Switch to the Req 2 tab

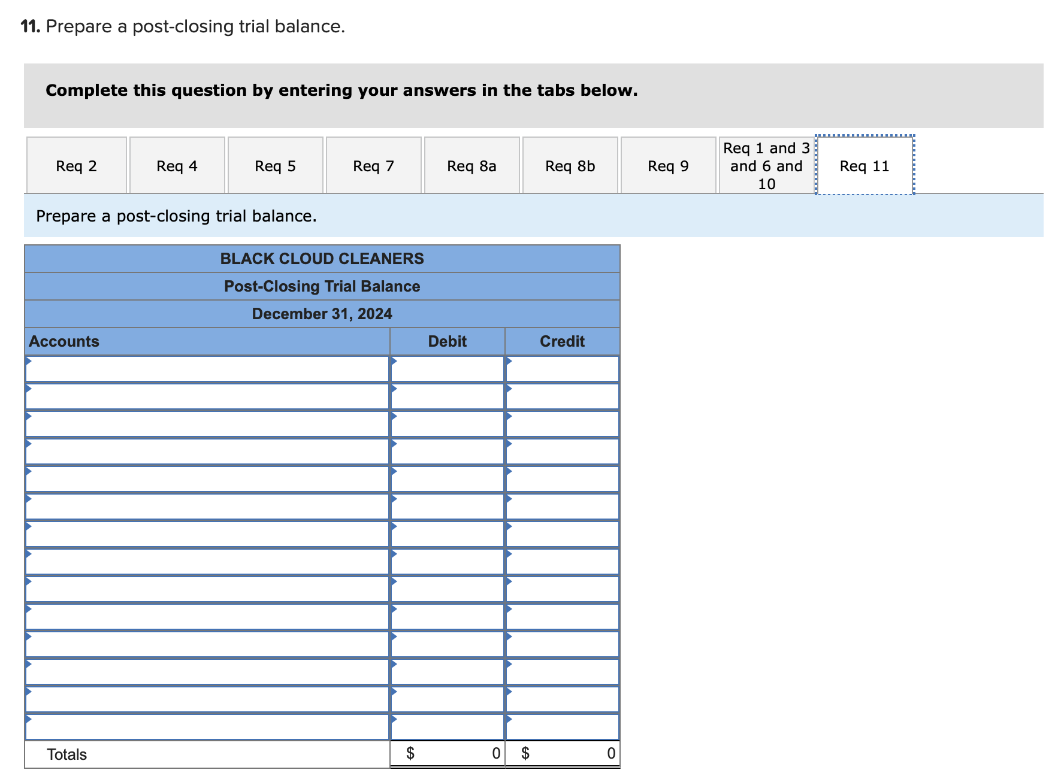(77, 165)
